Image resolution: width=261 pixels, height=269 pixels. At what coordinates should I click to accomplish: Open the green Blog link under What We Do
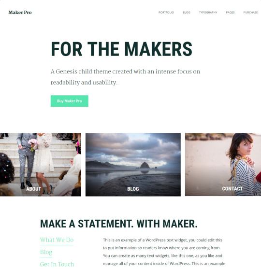pyautogui.click(x=46, y=252)
